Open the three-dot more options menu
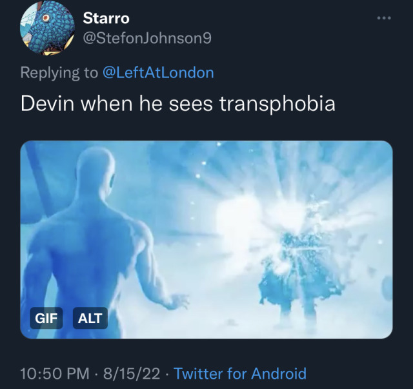Screen dimensions: 413x389 (x=384, y=18)
